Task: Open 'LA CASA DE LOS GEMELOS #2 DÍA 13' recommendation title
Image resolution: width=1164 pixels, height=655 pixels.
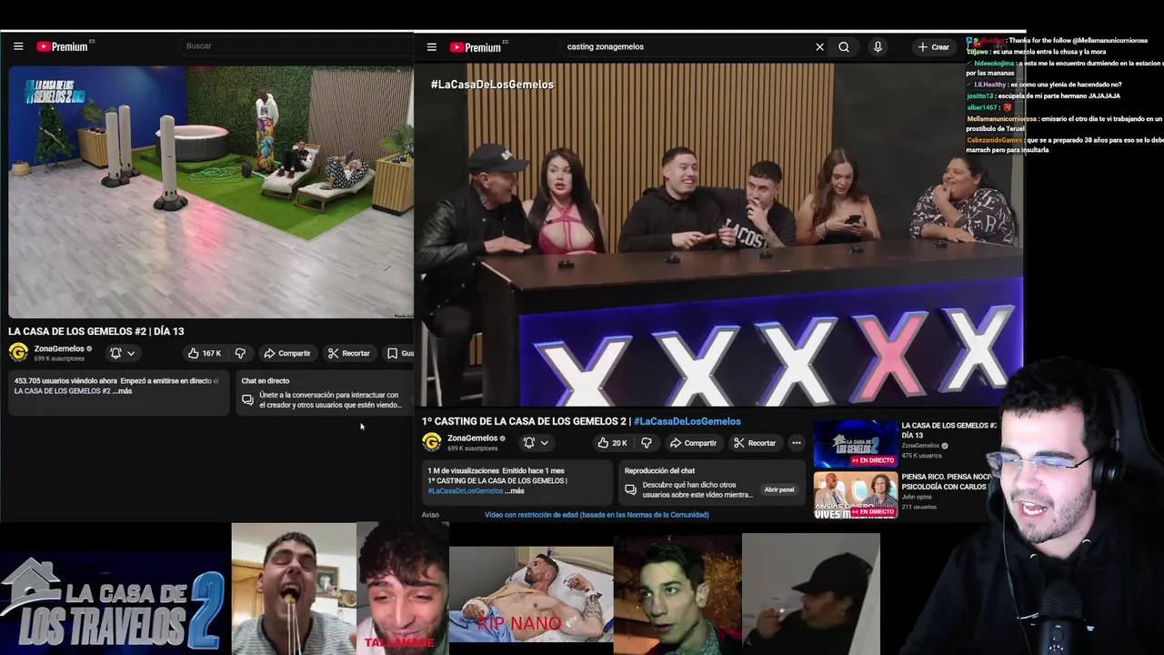Action: coord(948,430)
